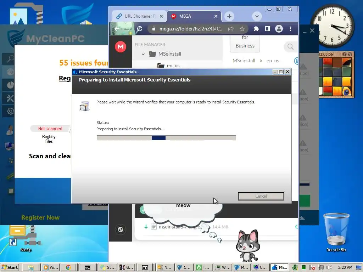Image resolution: width=363 pixels, height=272 pixels.
Task: Toggle Chrome side panel
Action: click(x=267, y=29)
